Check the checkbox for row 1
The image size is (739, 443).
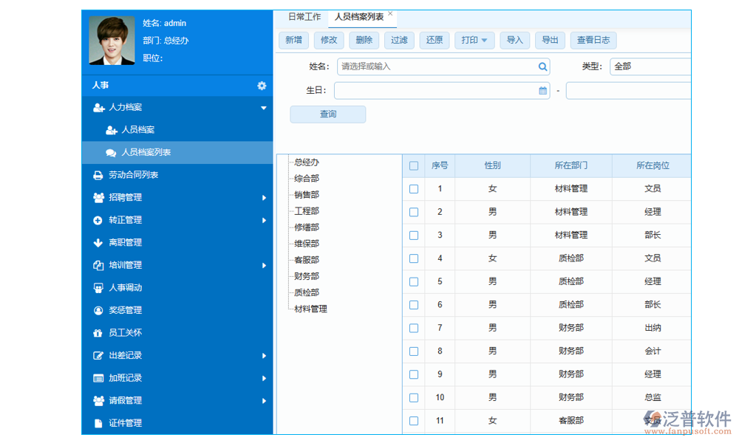click(414, 189)
